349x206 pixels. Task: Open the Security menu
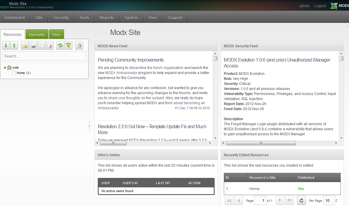tap(61, 17)
